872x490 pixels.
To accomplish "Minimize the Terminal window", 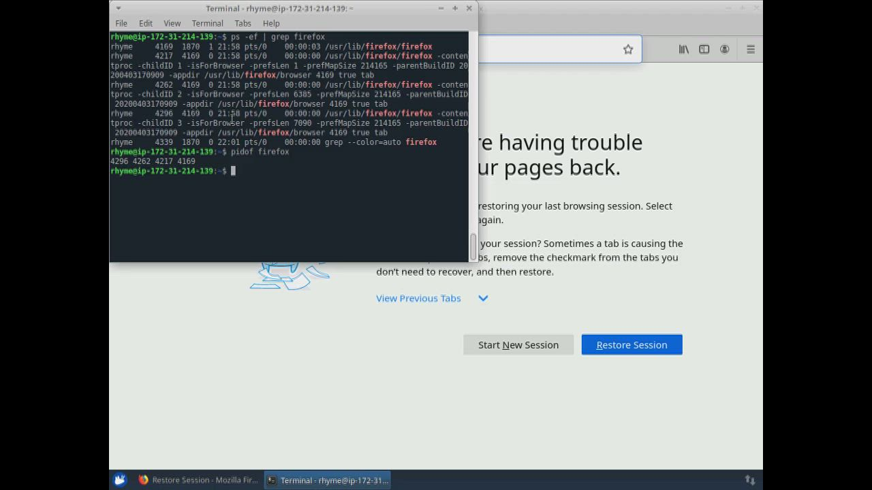I will pos(441,8).
